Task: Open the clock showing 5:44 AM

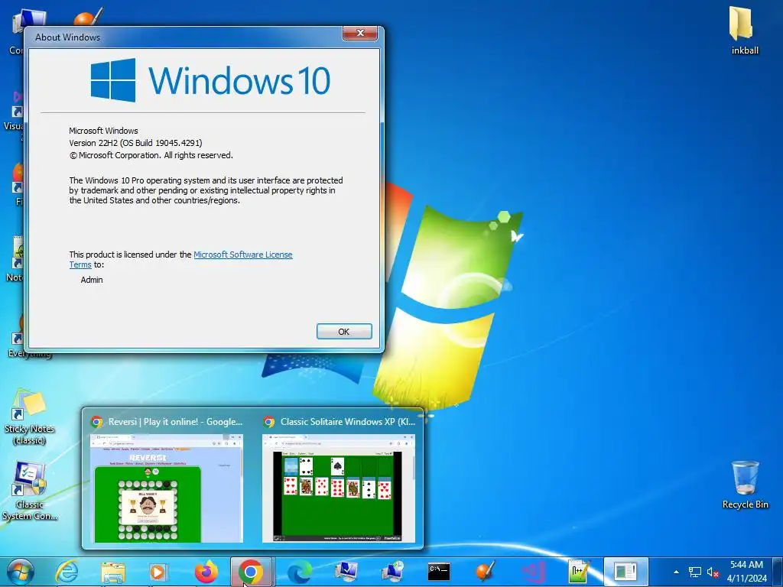Action: point(746,572)
